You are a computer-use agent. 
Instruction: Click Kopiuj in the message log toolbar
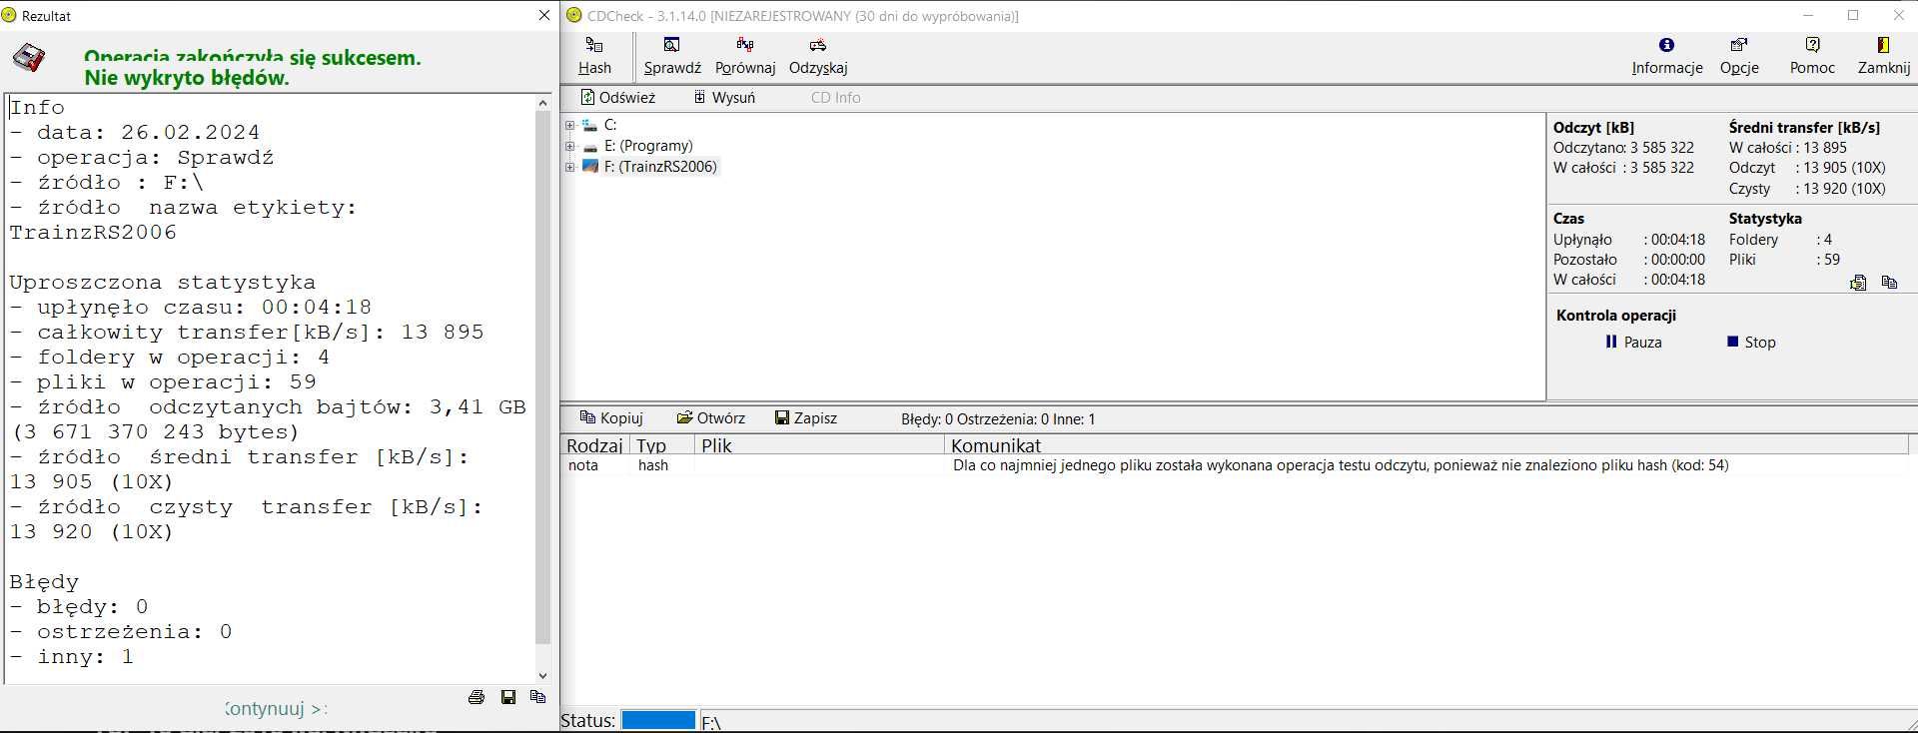[x=611, y=418]
